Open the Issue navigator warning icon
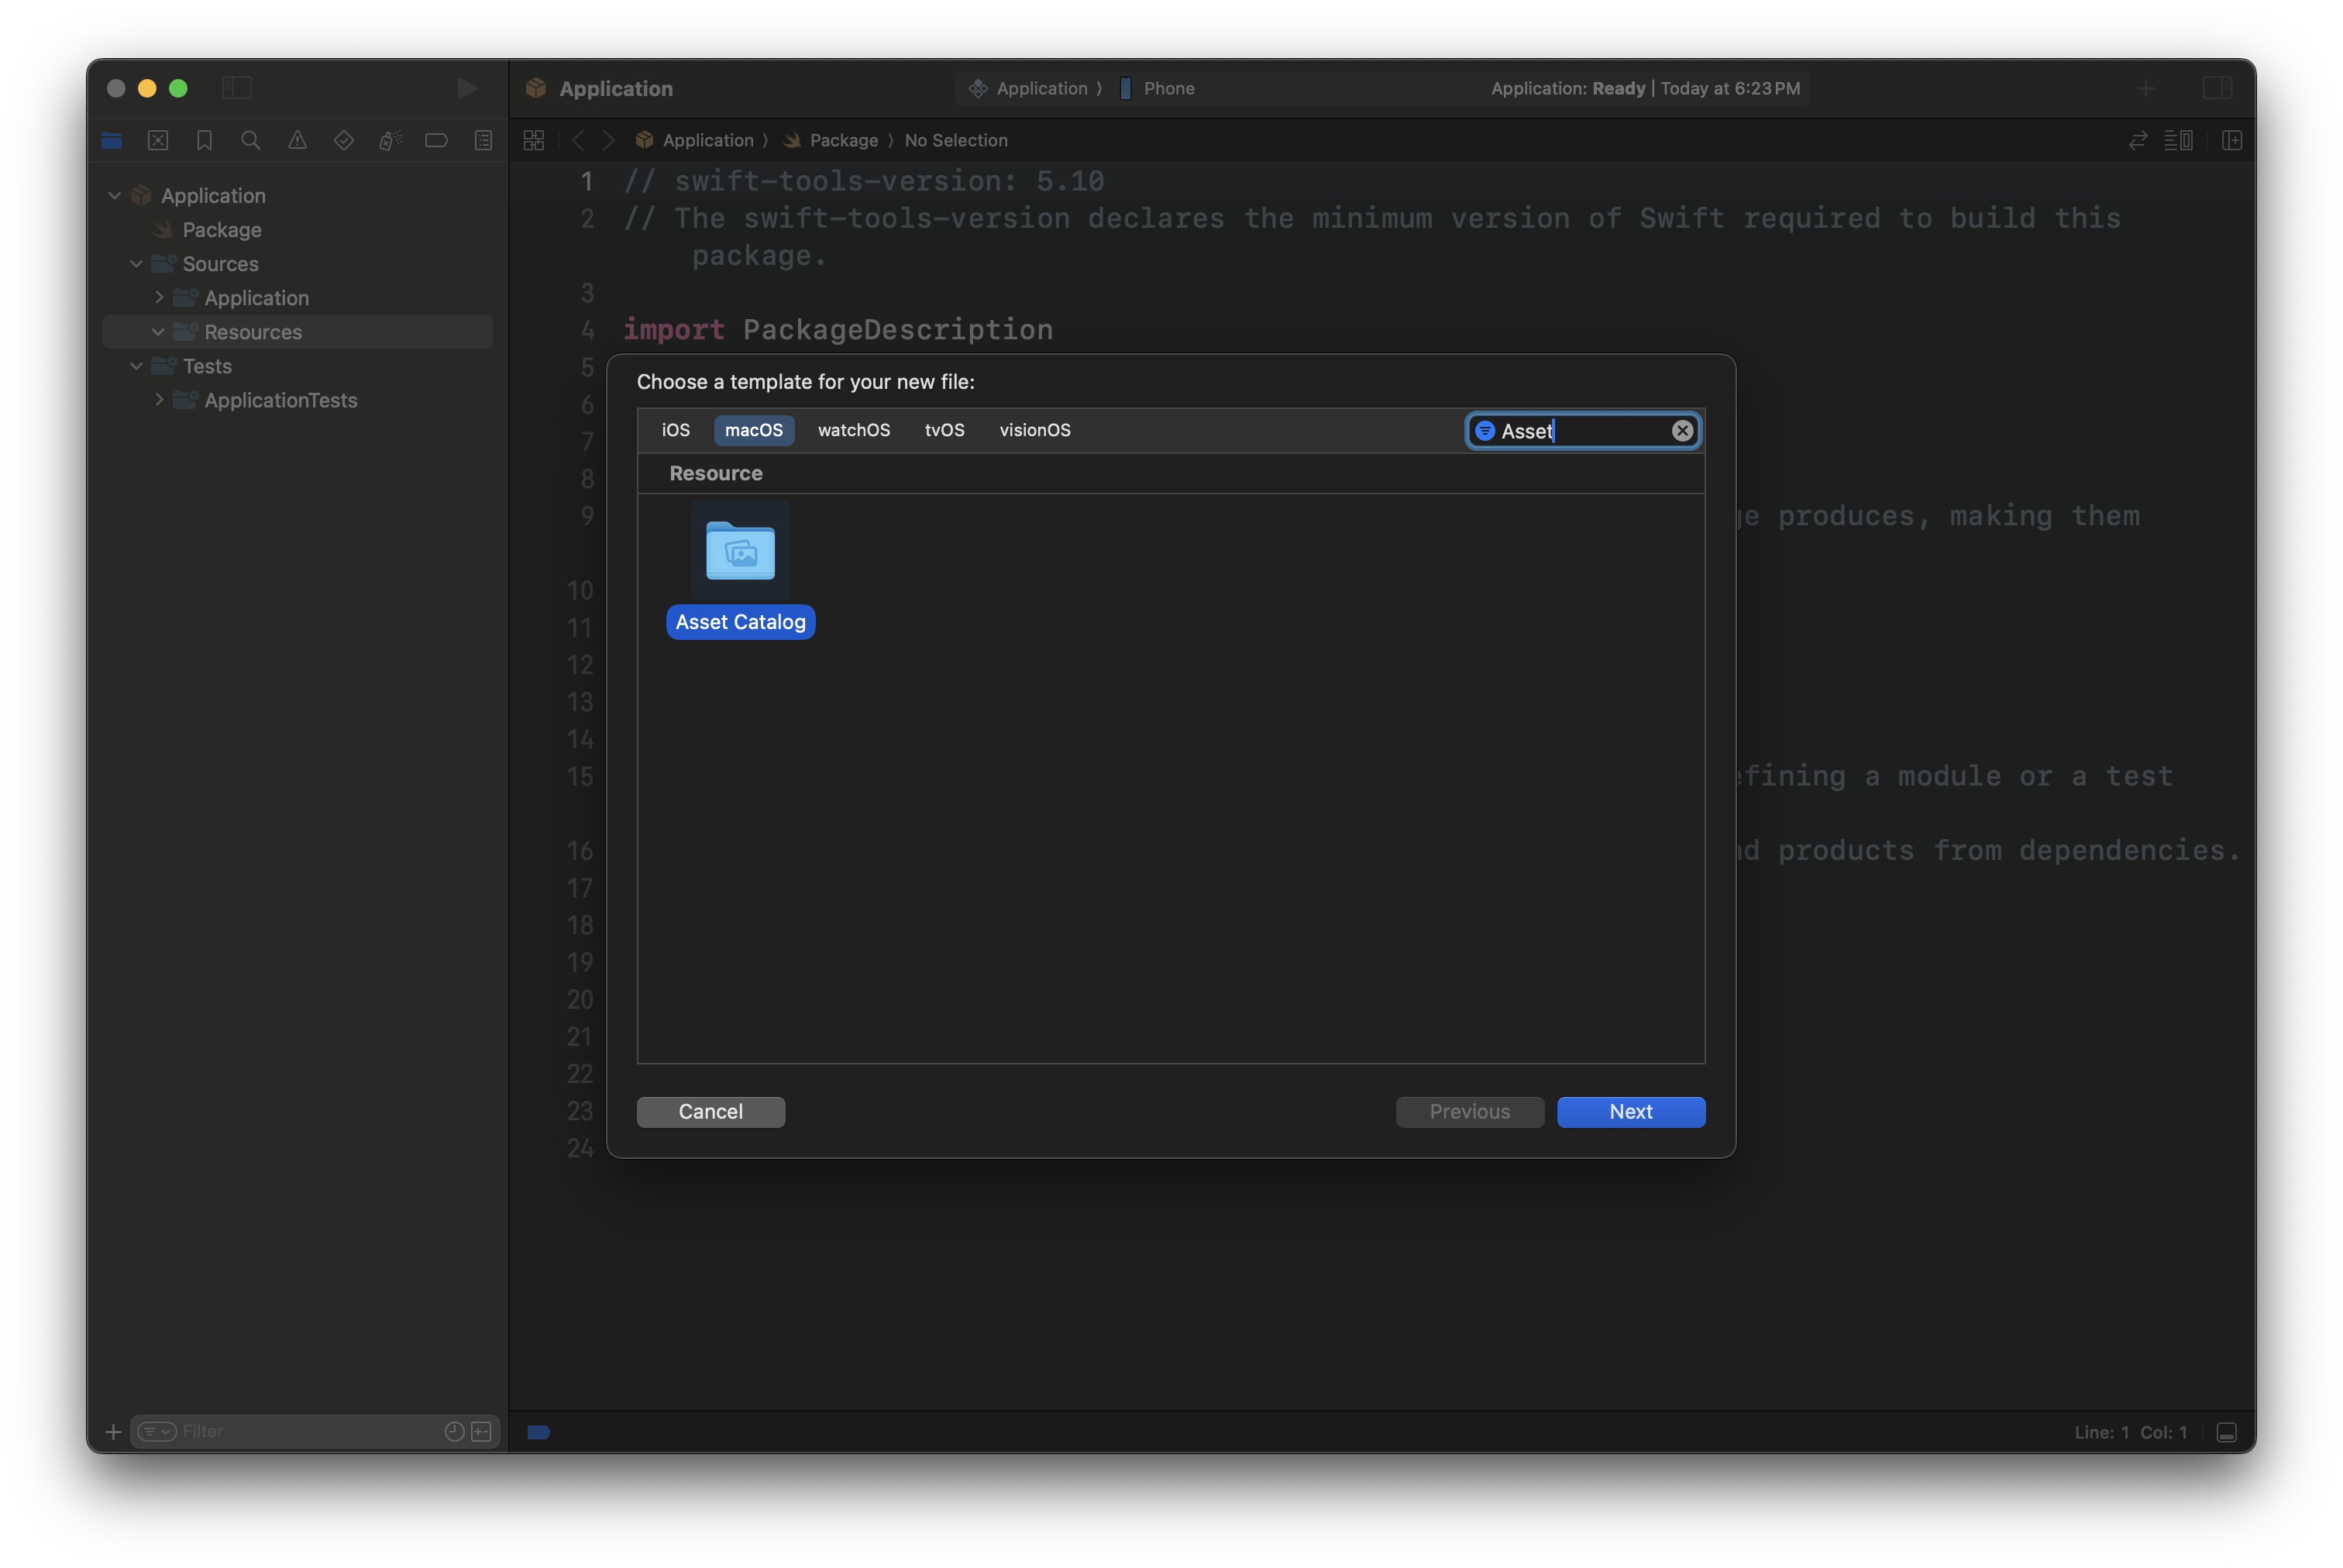 (x=297, y=141)
